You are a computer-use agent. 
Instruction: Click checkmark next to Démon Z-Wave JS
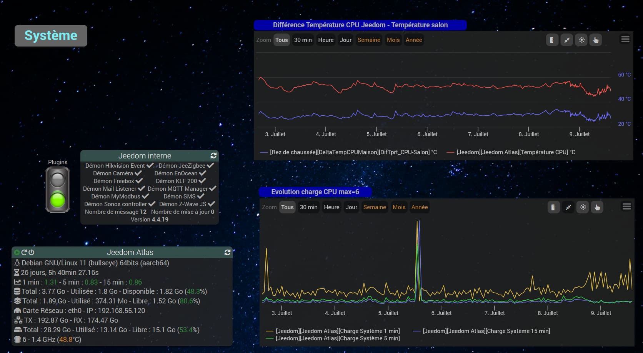point(212,204)
